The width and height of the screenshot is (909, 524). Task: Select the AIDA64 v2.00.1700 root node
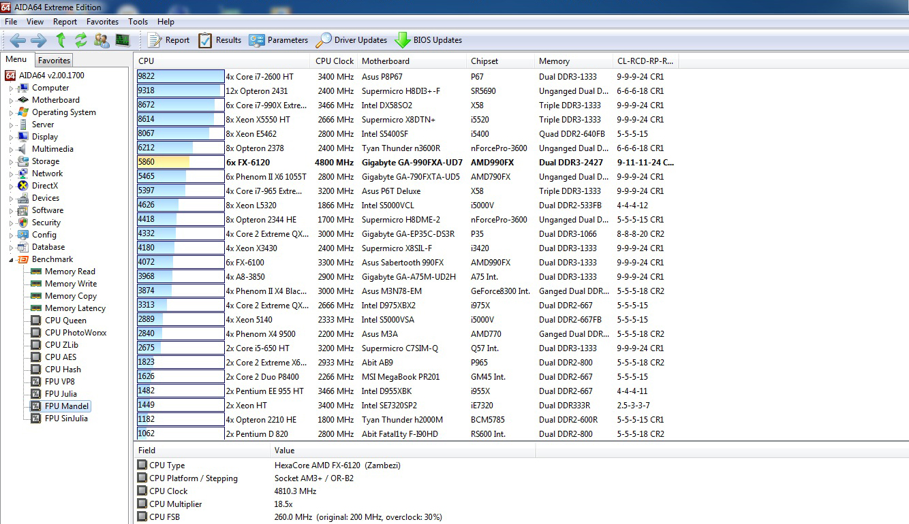[45, 76]
